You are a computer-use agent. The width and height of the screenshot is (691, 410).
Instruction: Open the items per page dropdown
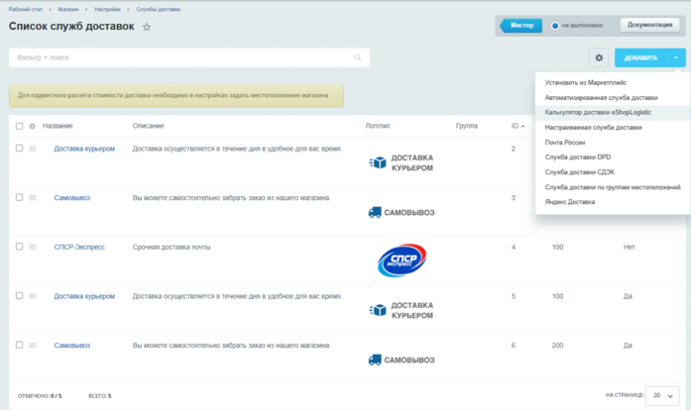click(x=662, y=395)
